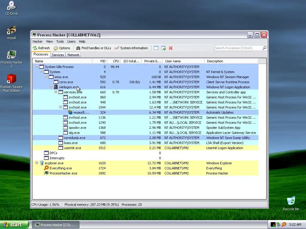The width and height of the screenshot is (306, 229).
Task: Open Find handles or DLLs
Action: click(x=94, y=48)
